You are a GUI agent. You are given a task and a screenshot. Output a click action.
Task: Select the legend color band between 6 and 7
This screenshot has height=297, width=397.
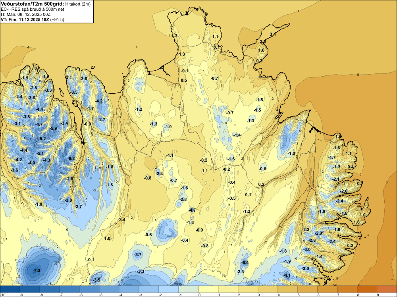tap(328, 289)
